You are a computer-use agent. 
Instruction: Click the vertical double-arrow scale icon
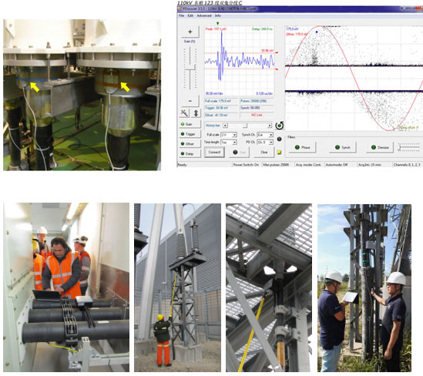[x=196, y=113]
